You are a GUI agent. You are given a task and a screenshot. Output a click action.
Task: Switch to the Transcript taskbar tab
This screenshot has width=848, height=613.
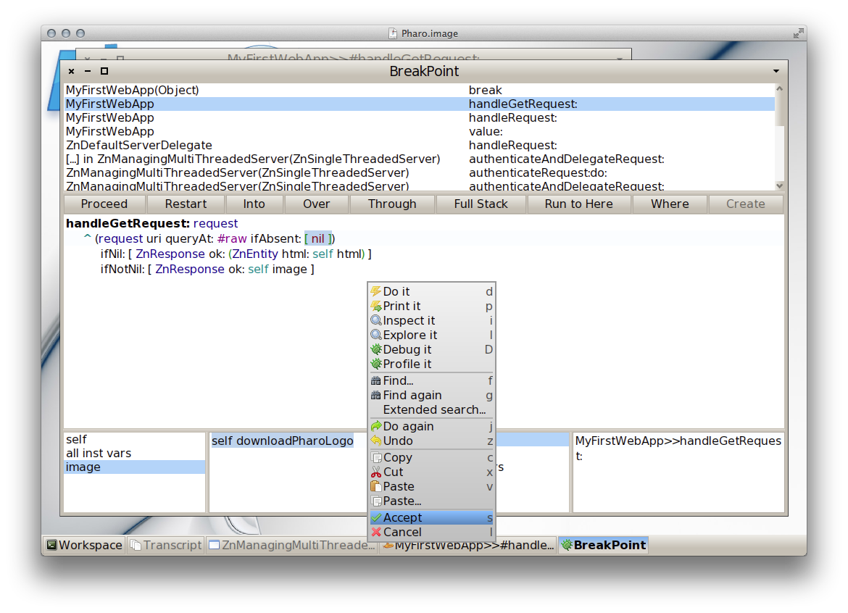pos(167,545)
